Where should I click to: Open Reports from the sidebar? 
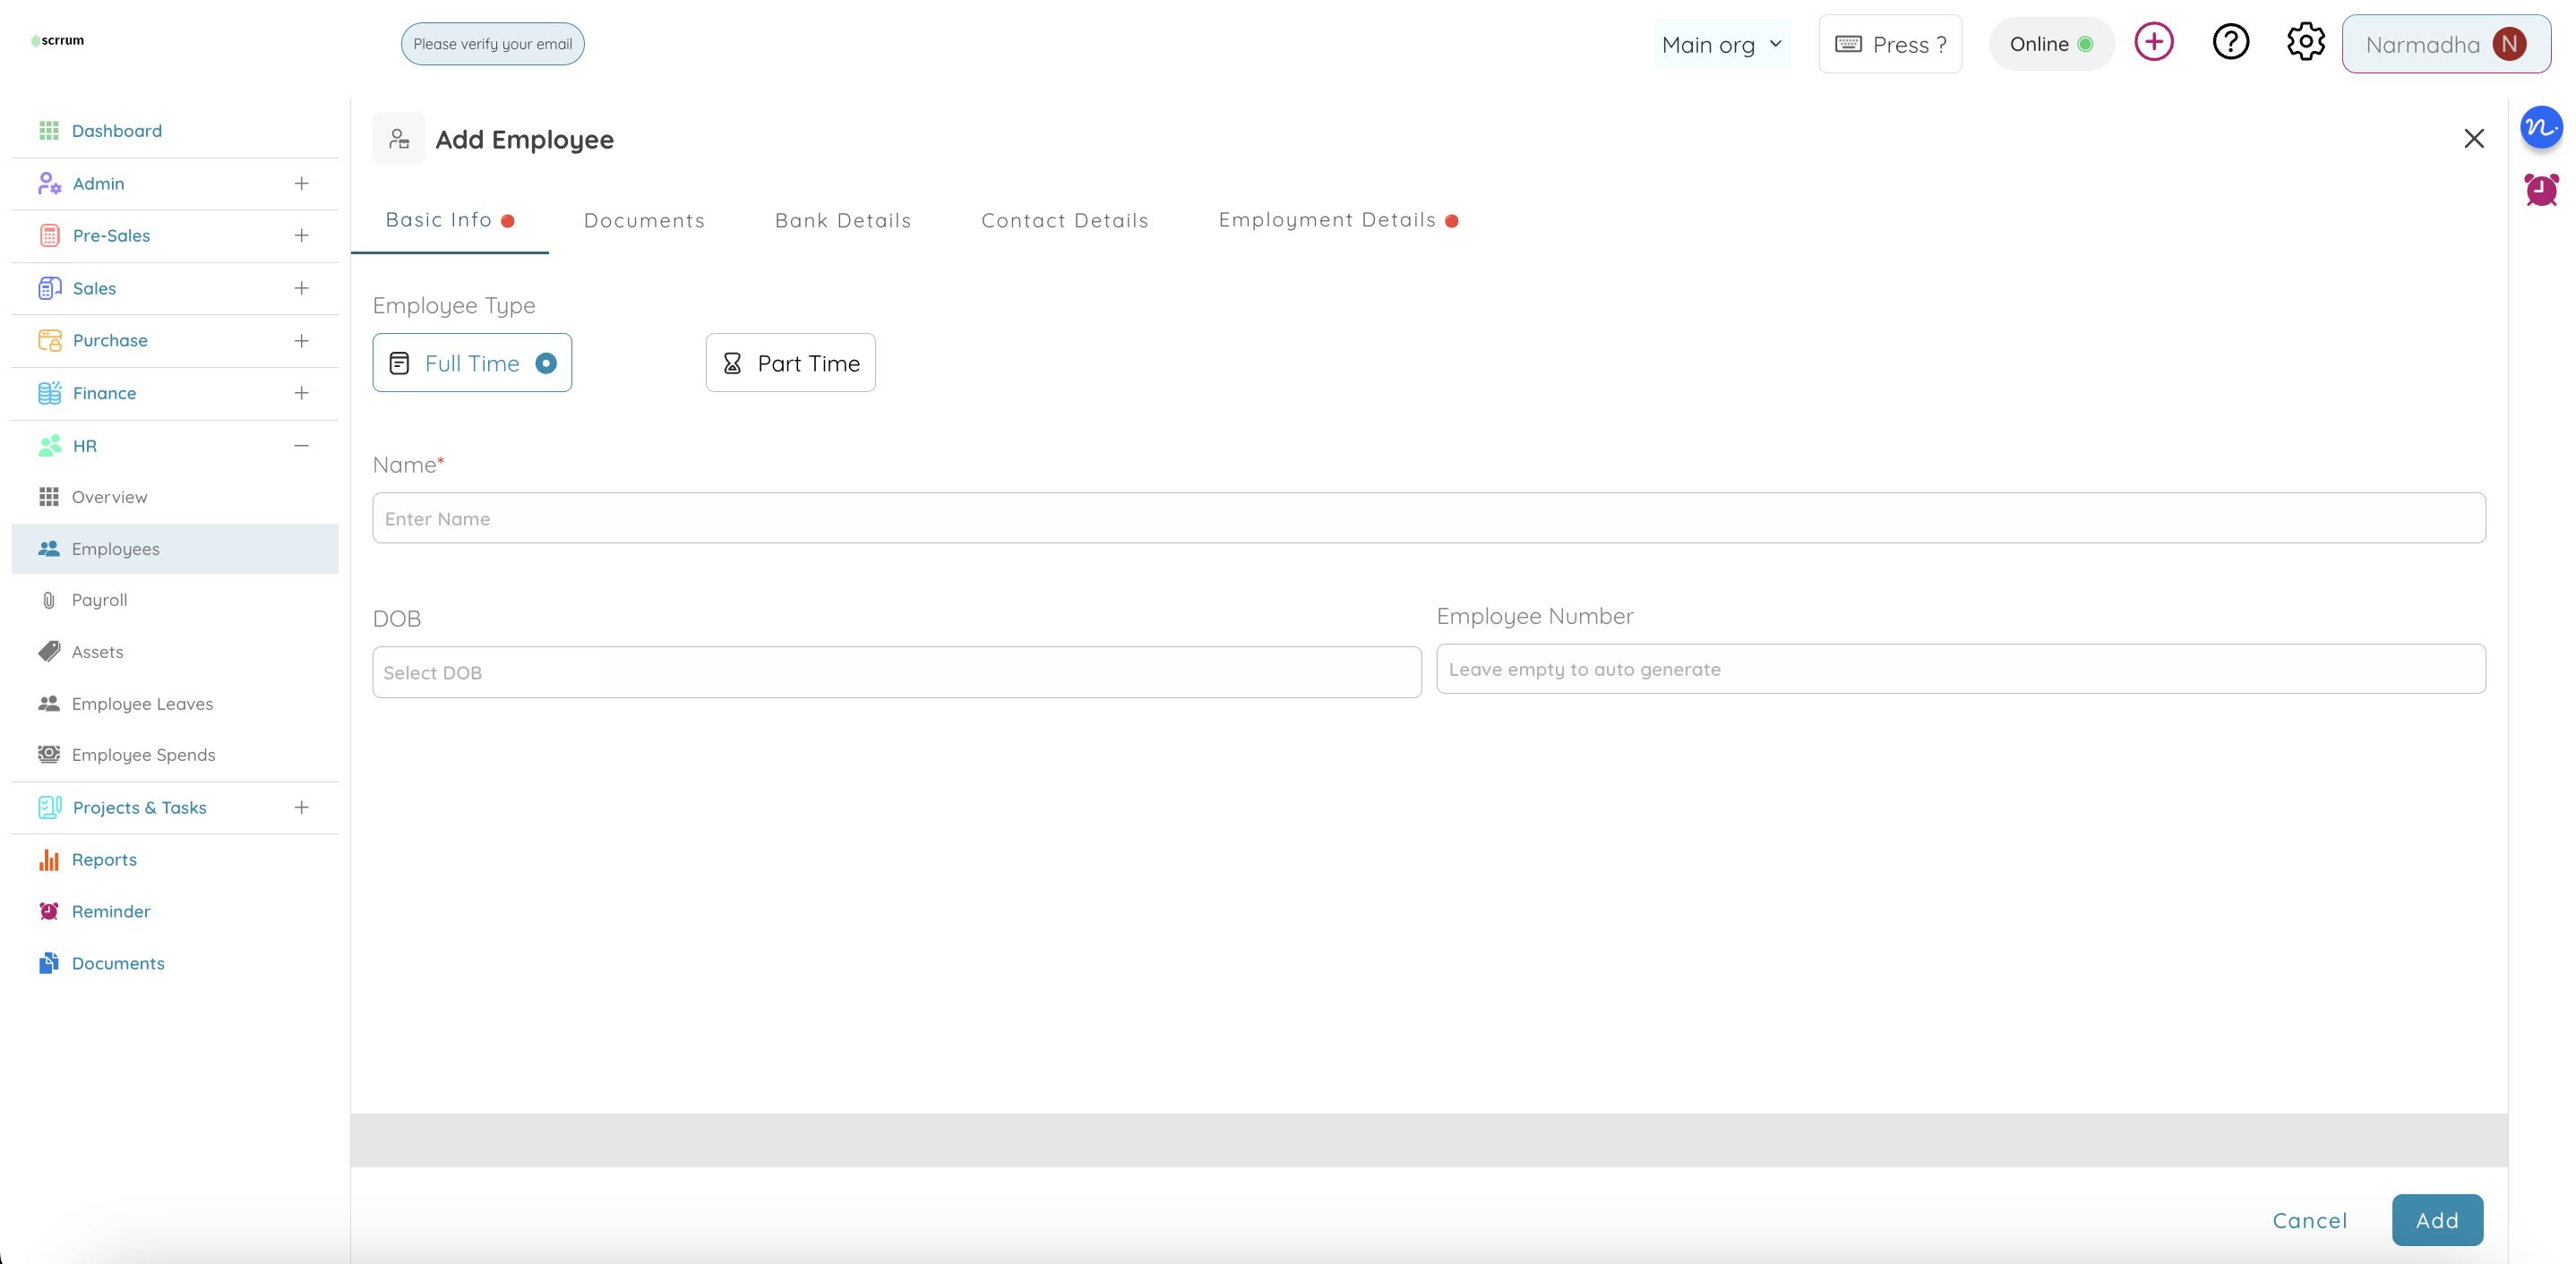pos(104,860)
